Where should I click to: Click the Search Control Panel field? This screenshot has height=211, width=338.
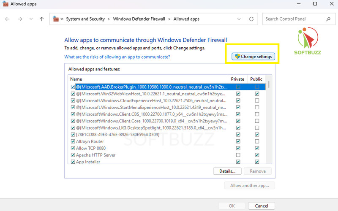pos(299,19)
